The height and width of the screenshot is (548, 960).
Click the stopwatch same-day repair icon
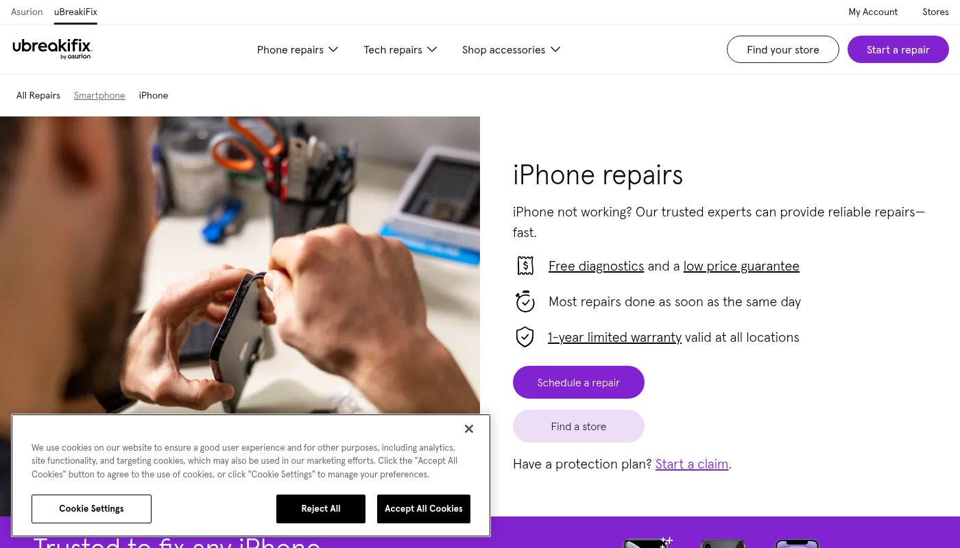525,301
